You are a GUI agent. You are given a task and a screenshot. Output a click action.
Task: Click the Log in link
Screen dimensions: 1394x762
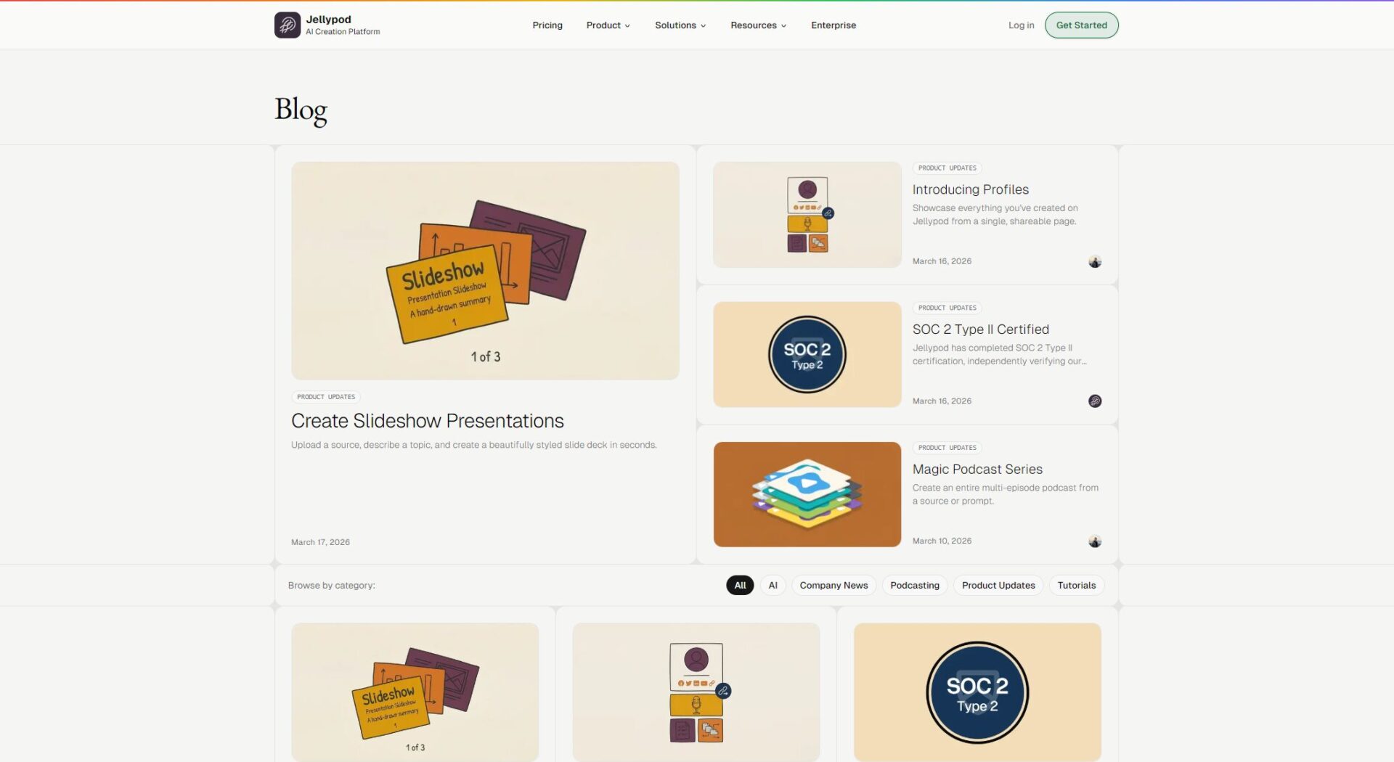pos(1021,25)
